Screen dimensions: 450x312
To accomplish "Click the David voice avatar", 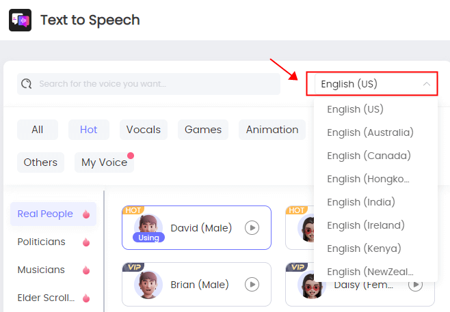I will click(x=148, y=228).
